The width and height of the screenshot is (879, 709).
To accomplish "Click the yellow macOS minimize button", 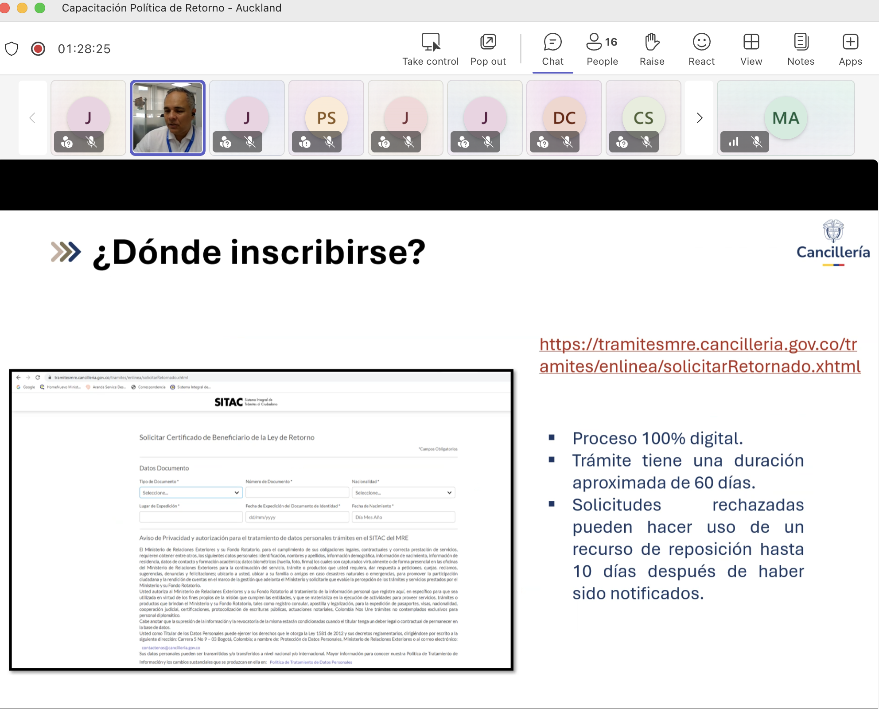I will (22, 8).
